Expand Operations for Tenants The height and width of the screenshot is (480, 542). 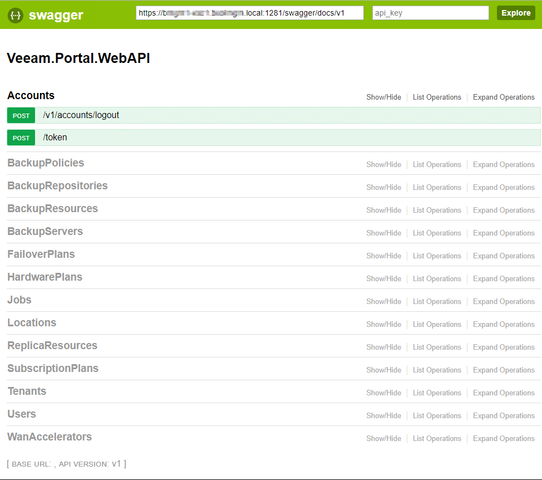[504, 393]
